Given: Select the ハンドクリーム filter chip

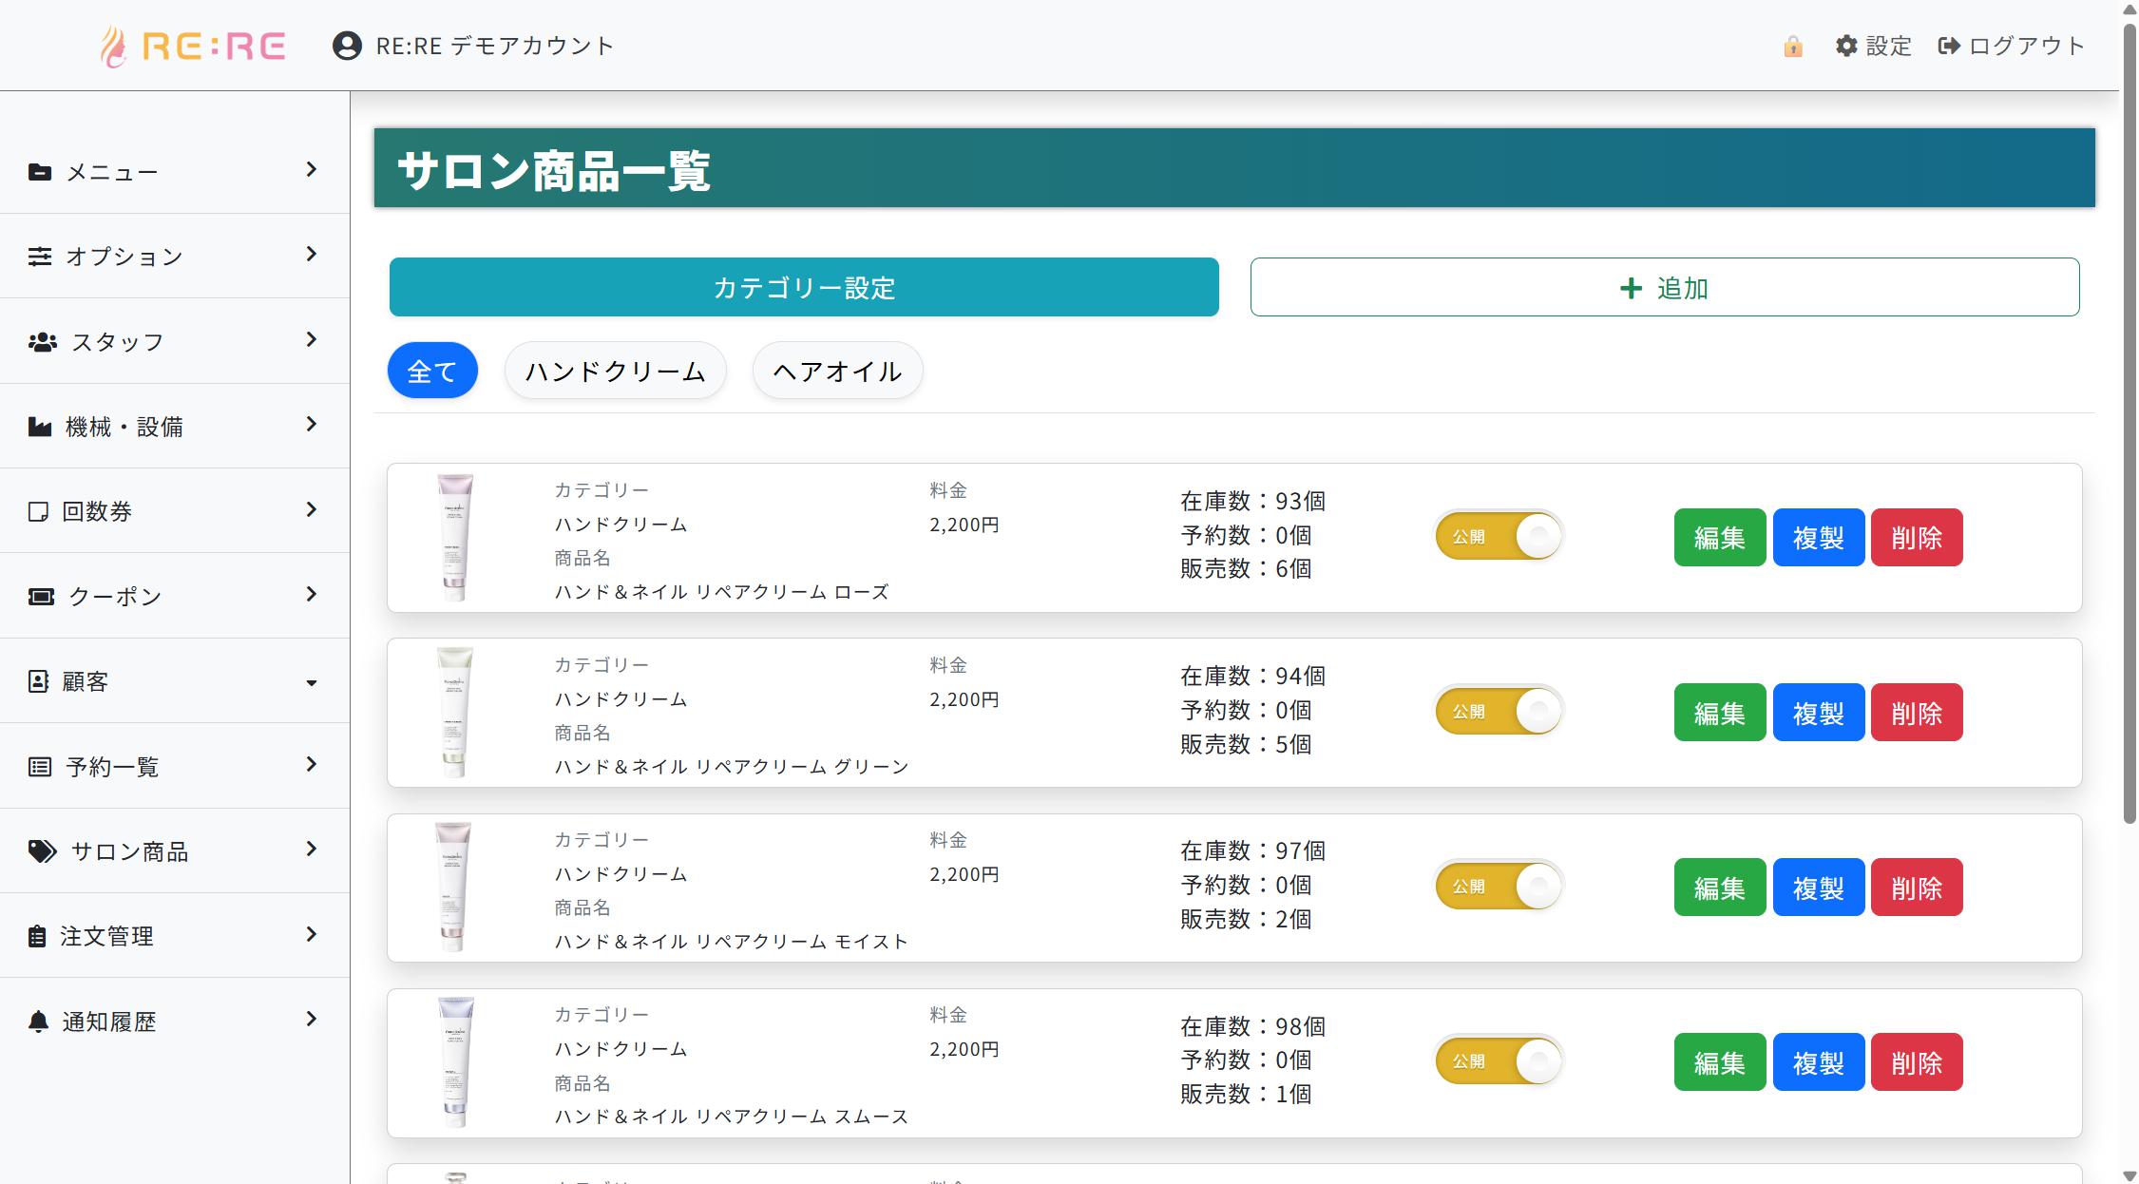Looking at the screenshot, I should click(x=615, y=371).
